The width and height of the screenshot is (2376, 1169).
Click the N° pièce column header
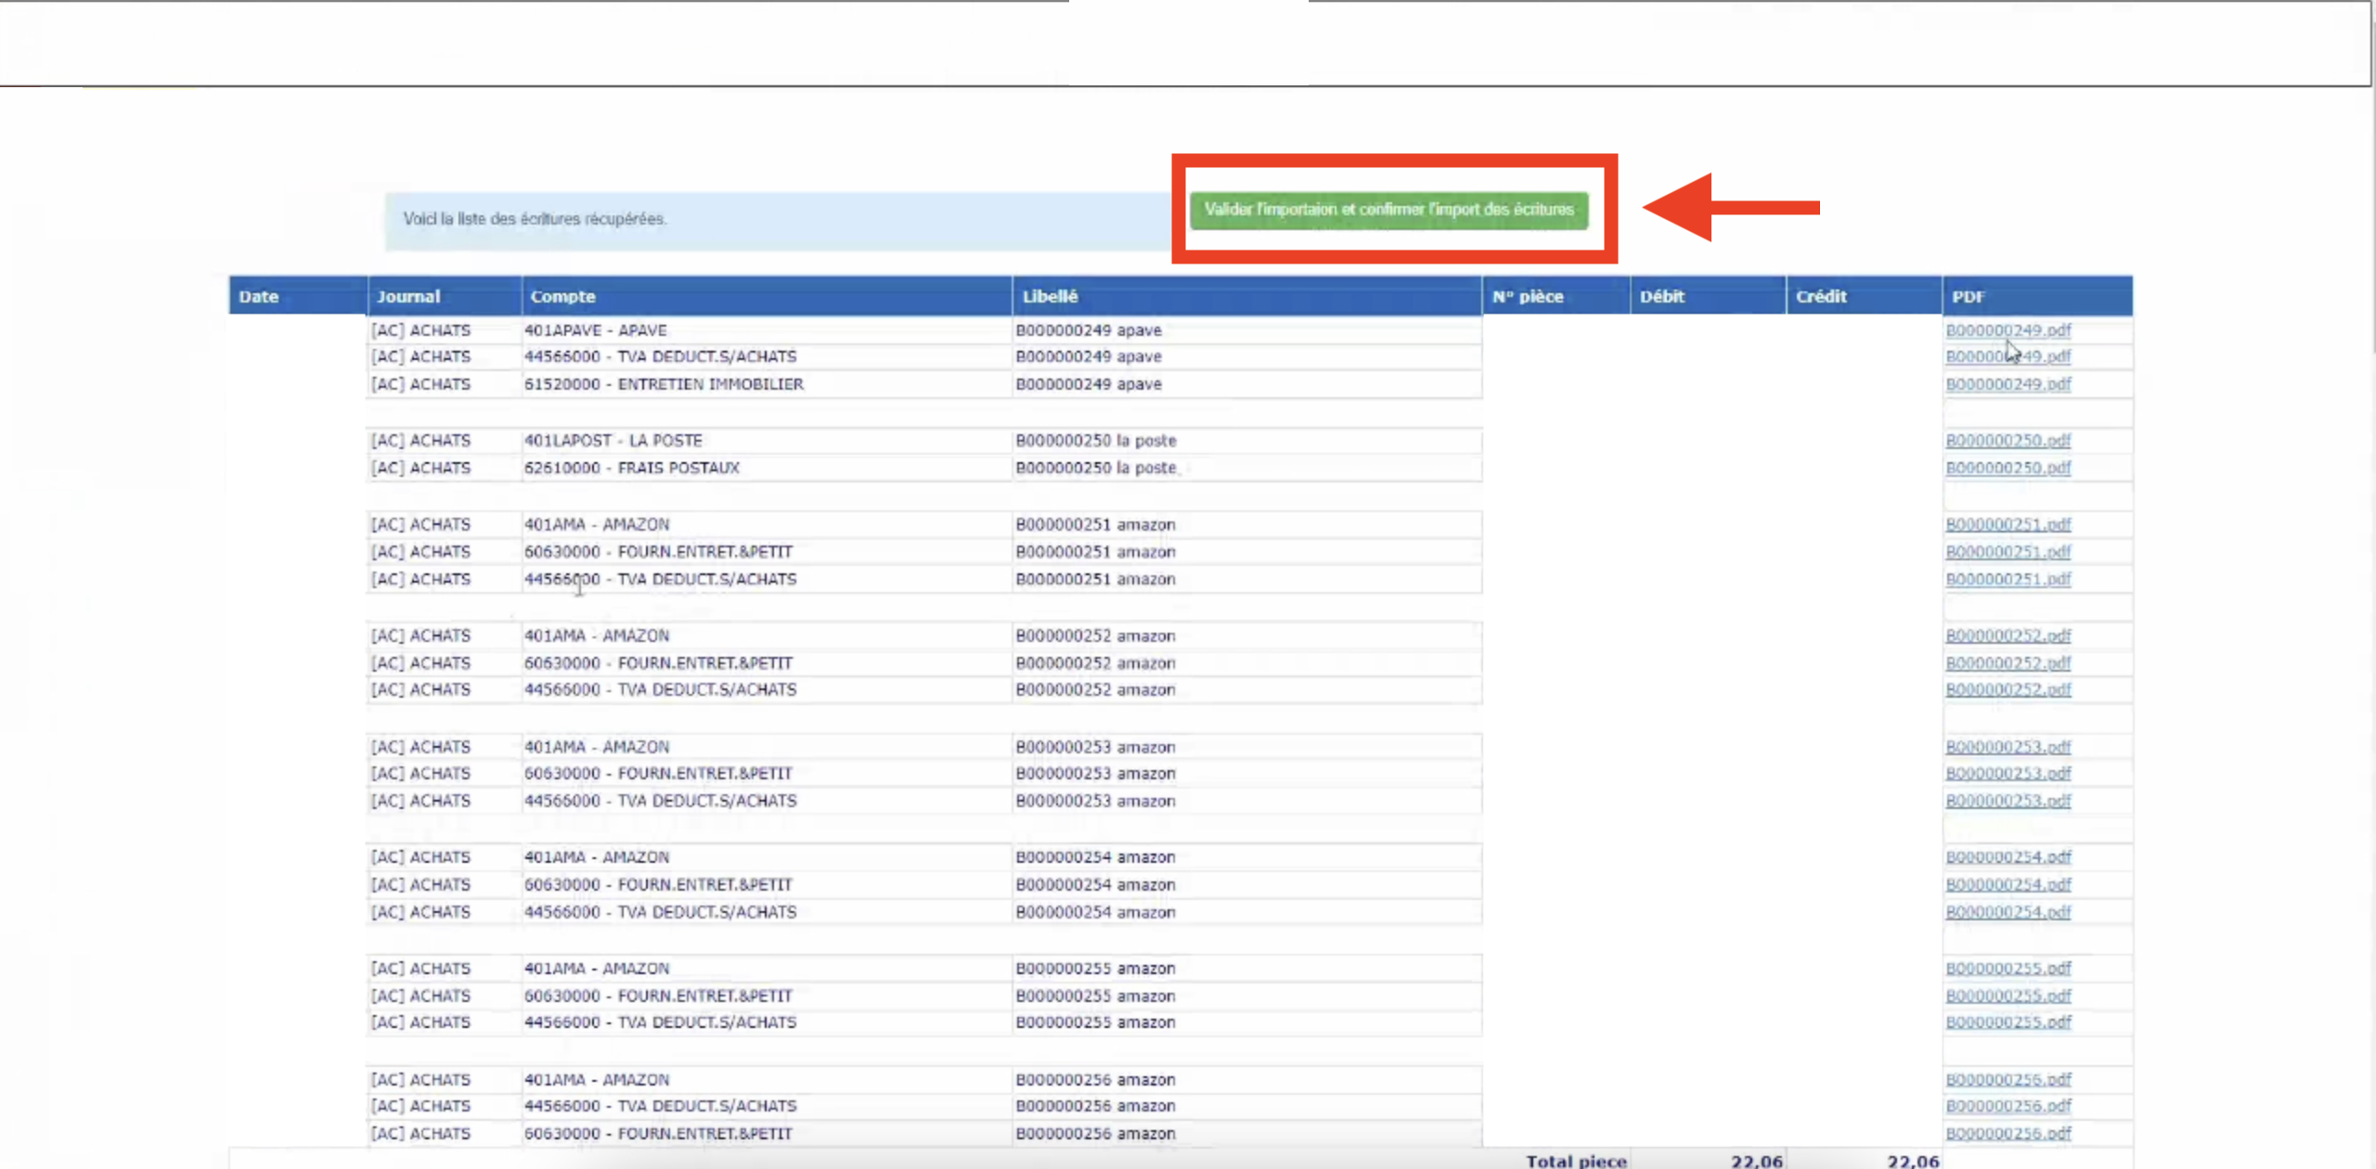tap(1556, 296)
